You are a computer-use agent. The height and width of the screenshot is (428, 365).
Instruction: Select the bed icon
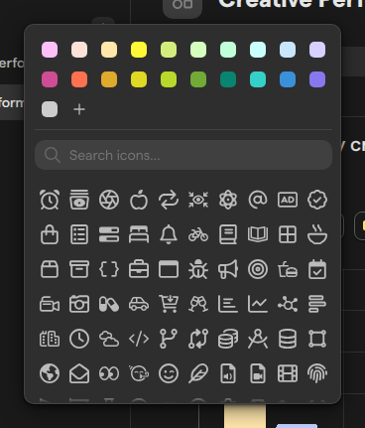(139, 234)
